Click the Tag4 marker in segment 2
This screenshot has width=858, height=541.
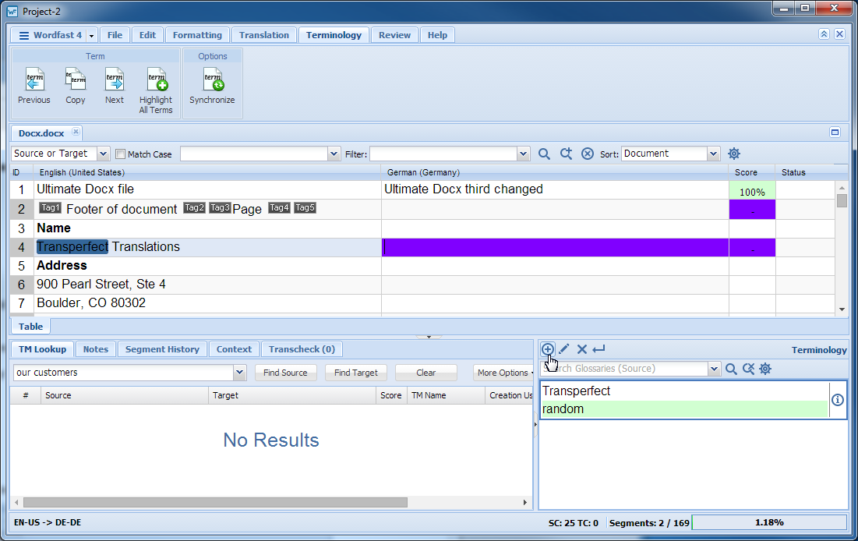coord(279,207)
